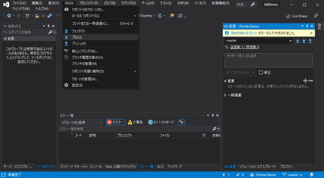This screenshot has height=178, width=324.
Task: Click the プロジェクト column header
Action: pyautogui.click(x=137, y=135)
